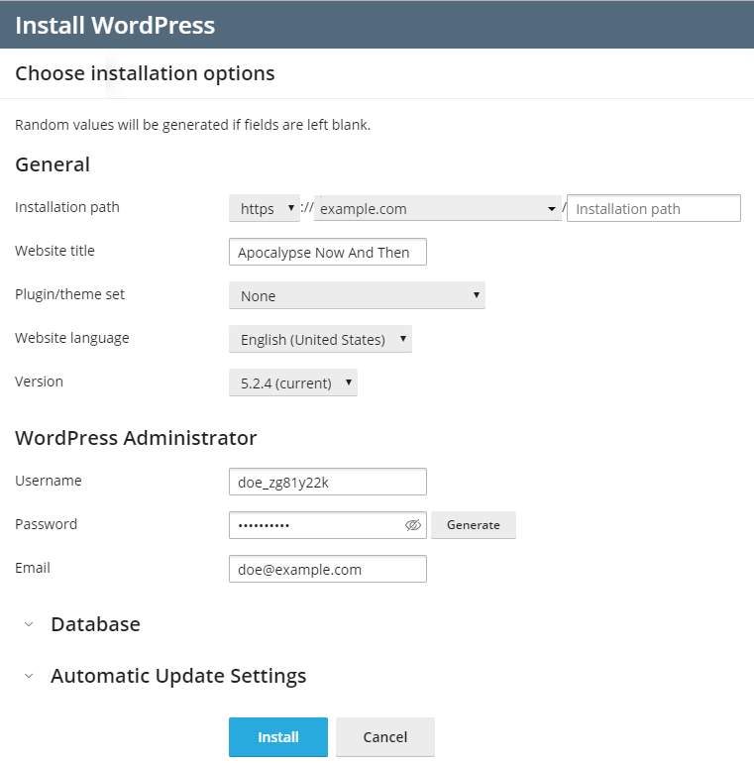Expand the Database section heading

pyautogui.click(x=95, y=624)
